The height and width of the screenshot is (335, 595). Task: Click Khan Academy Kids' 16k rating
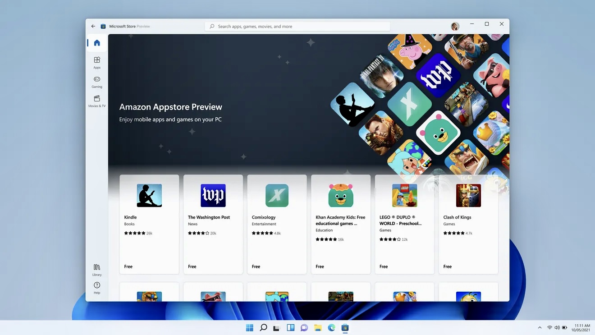330,239
